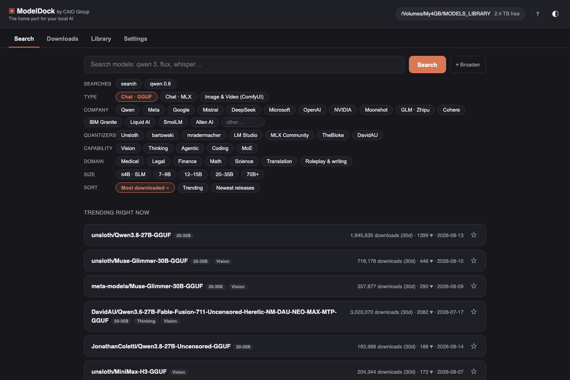Star meta-models/Muse-Glimmer-30B-GGUF model
Image resolution: width=570 pixels, height=380 pixels.
coord(474,286)
